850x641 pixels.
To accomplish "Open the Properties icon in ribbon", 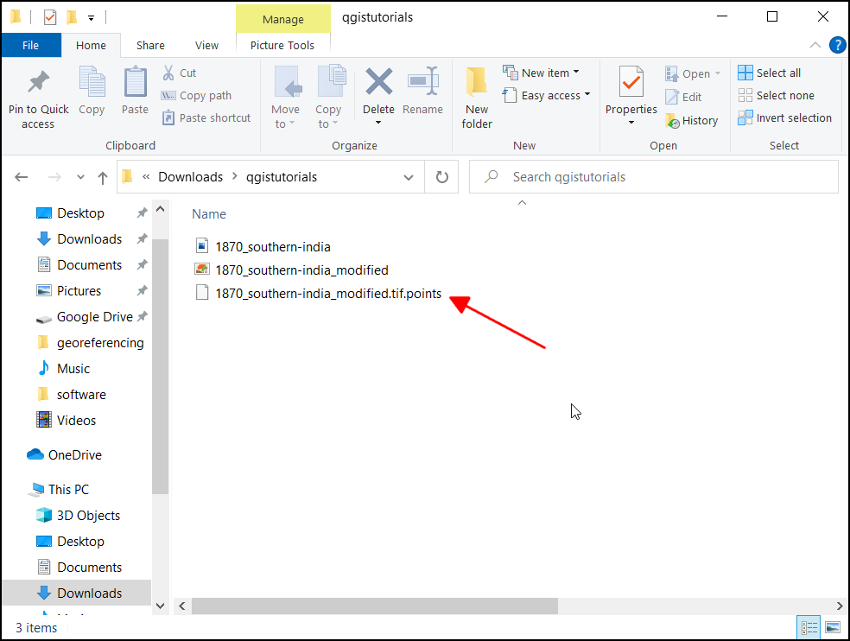I will pos(631,84).
